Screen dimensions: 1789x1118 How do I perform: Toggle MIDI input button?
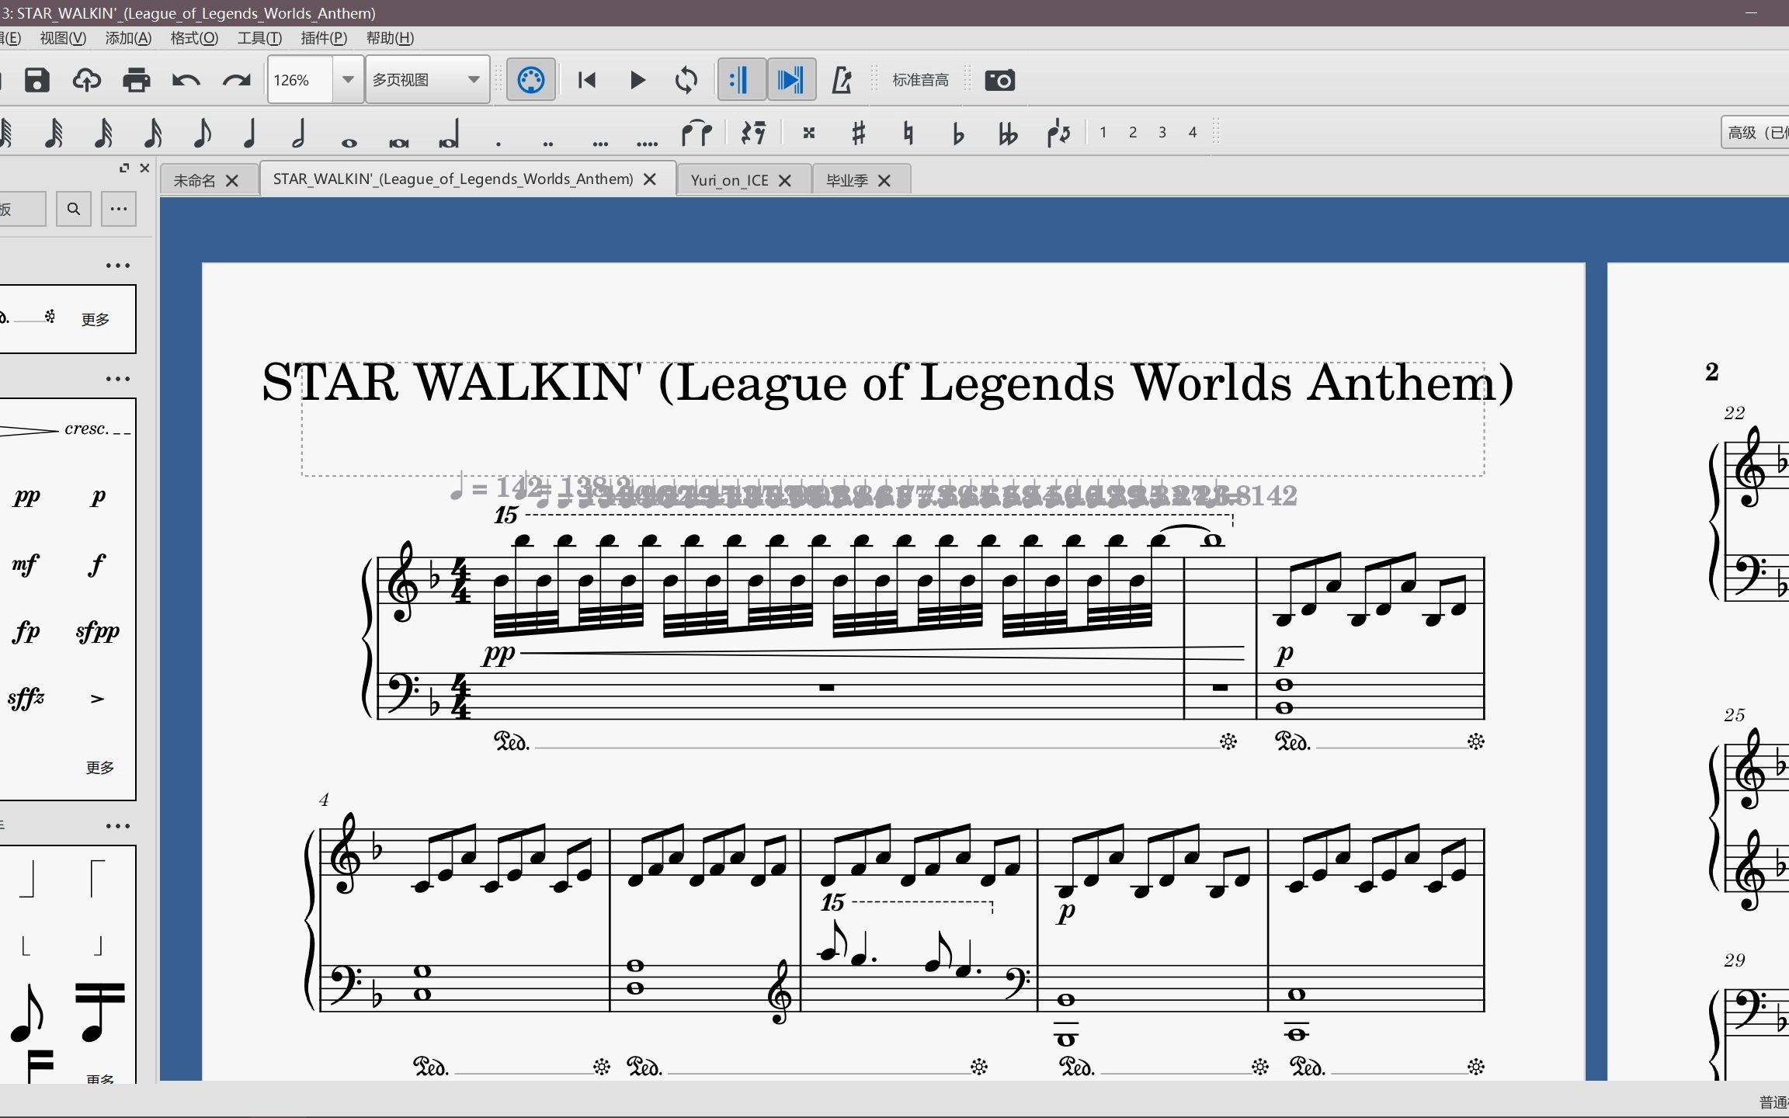(531, 80)
